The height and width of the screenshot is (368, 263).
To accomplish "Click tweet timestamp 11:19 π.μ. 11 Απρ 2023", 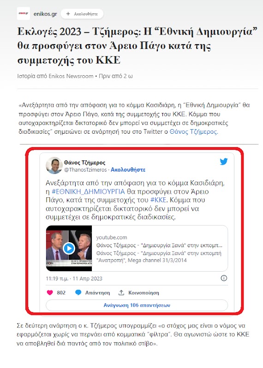I will coord(74,279).
